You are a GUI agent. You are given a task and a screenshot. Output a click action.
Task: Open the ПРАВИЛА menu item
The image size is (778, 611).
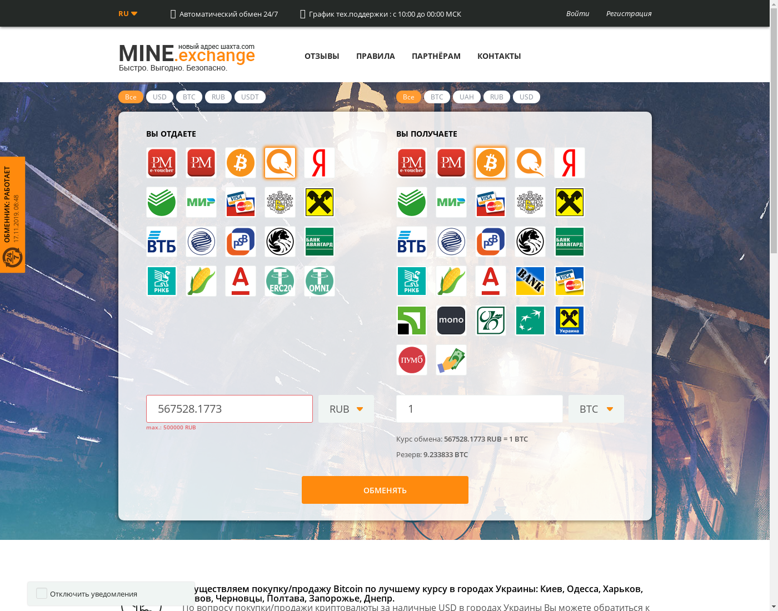(x=376, y=56)
